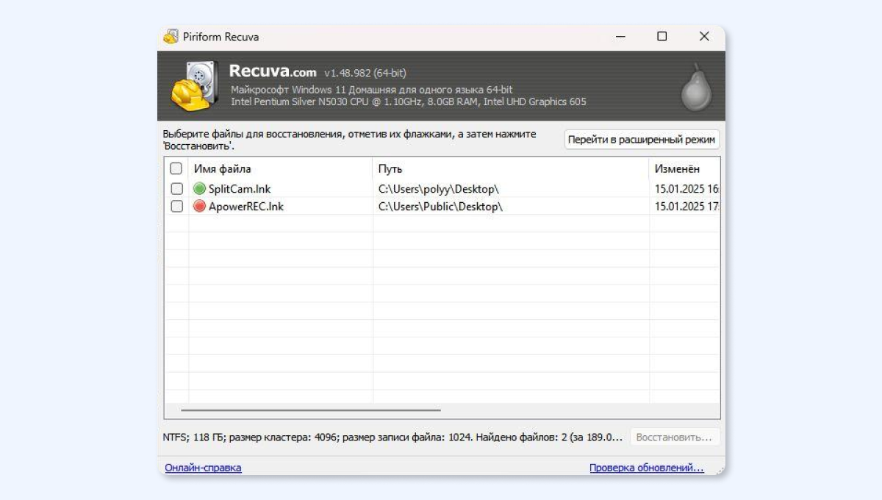The width and height of the screenshot is (882, 500).
Task: Click path C:\Users\polyy\Desktop\
Action: [439, 189]
